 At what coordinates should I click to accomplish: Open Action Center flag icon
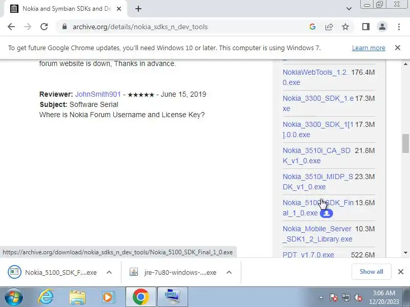pos(333,297)
